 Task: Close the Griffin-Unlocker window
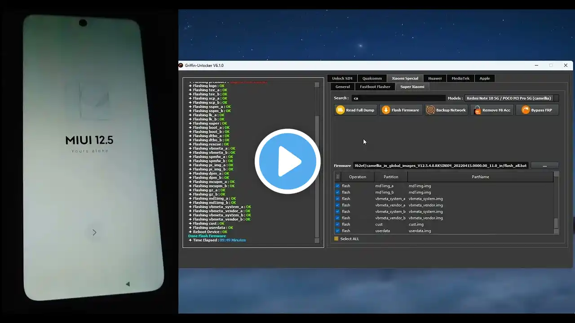[x=566, y=65]
